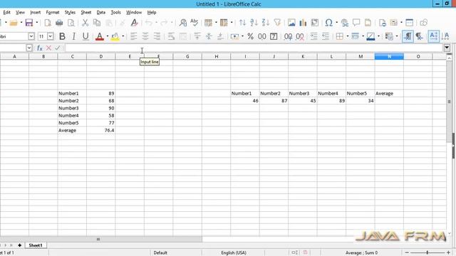Toggle right-to-left paragraph direction
This screenshot has height=256, width=456.
(419, 36)
